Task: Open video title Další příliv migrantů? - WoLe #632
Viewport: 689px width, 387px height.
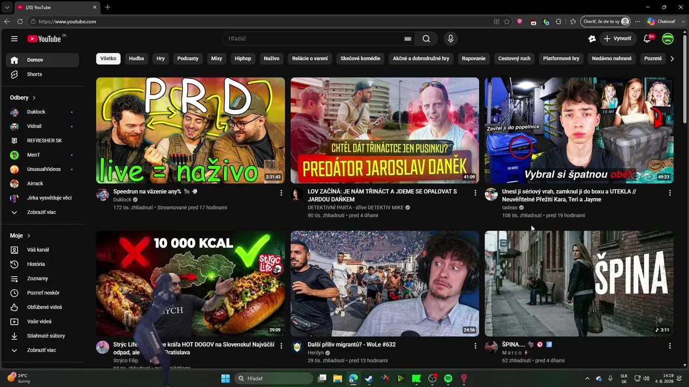Action: pyautogui.click(x=351, y=345)
